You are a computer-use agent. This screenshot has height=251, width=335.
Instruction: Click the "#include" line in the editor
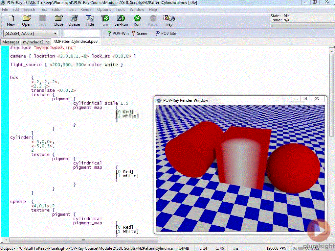point(43,47)
